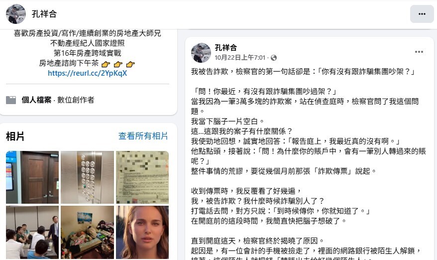The image size is (437, 260).
Task: Open the pixelated document photo thumbnail
Action: [x=142, y=177]
